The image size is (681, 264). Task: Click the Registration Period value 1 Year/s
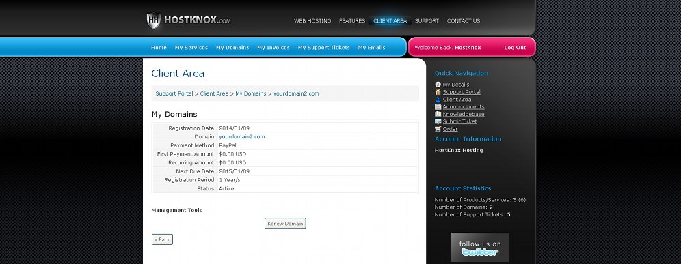pos(229,180)
